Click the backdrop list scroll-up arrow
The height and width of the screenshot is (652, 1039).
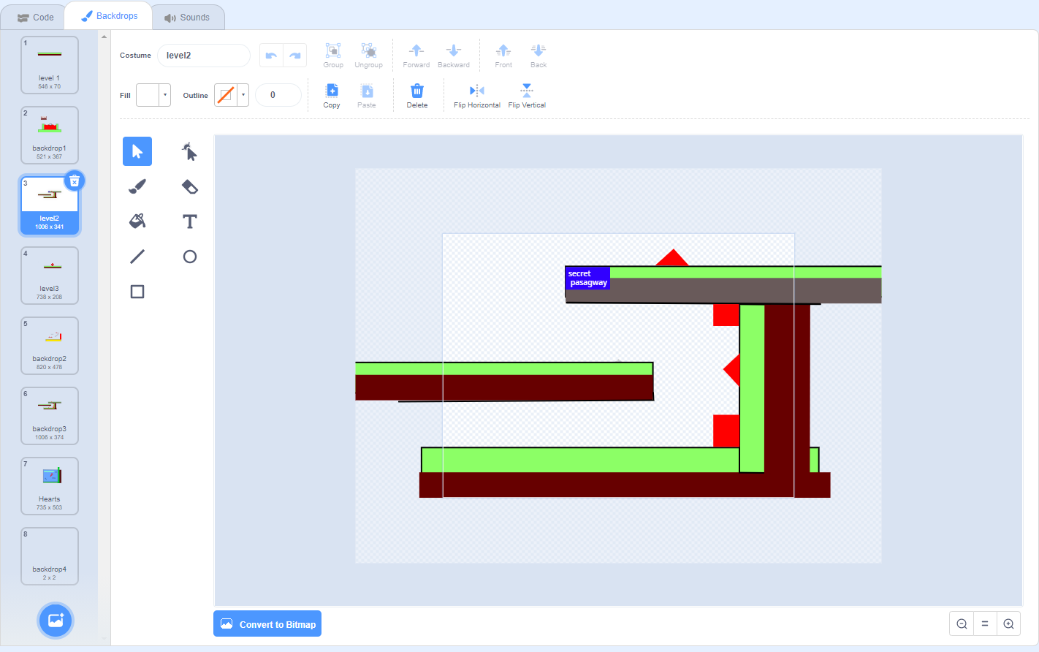click(x=104, y=37)
